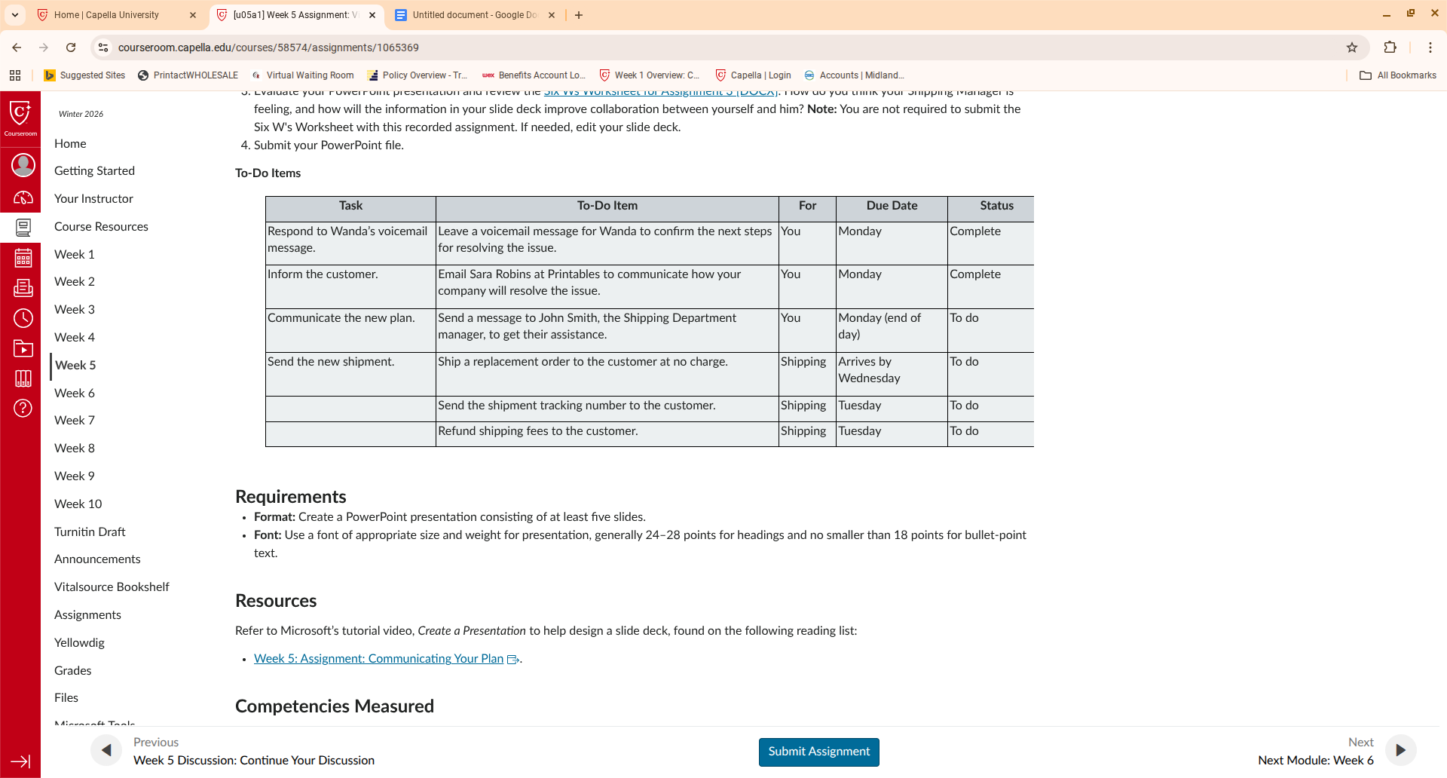Expand the tab search dropdown arrow

(x=15, y=15)
